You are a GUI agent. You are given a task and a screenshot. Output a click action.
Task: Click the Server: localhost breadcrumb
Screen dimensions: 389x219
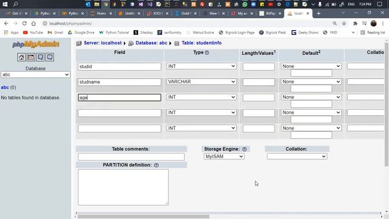[x=103, y=43]
